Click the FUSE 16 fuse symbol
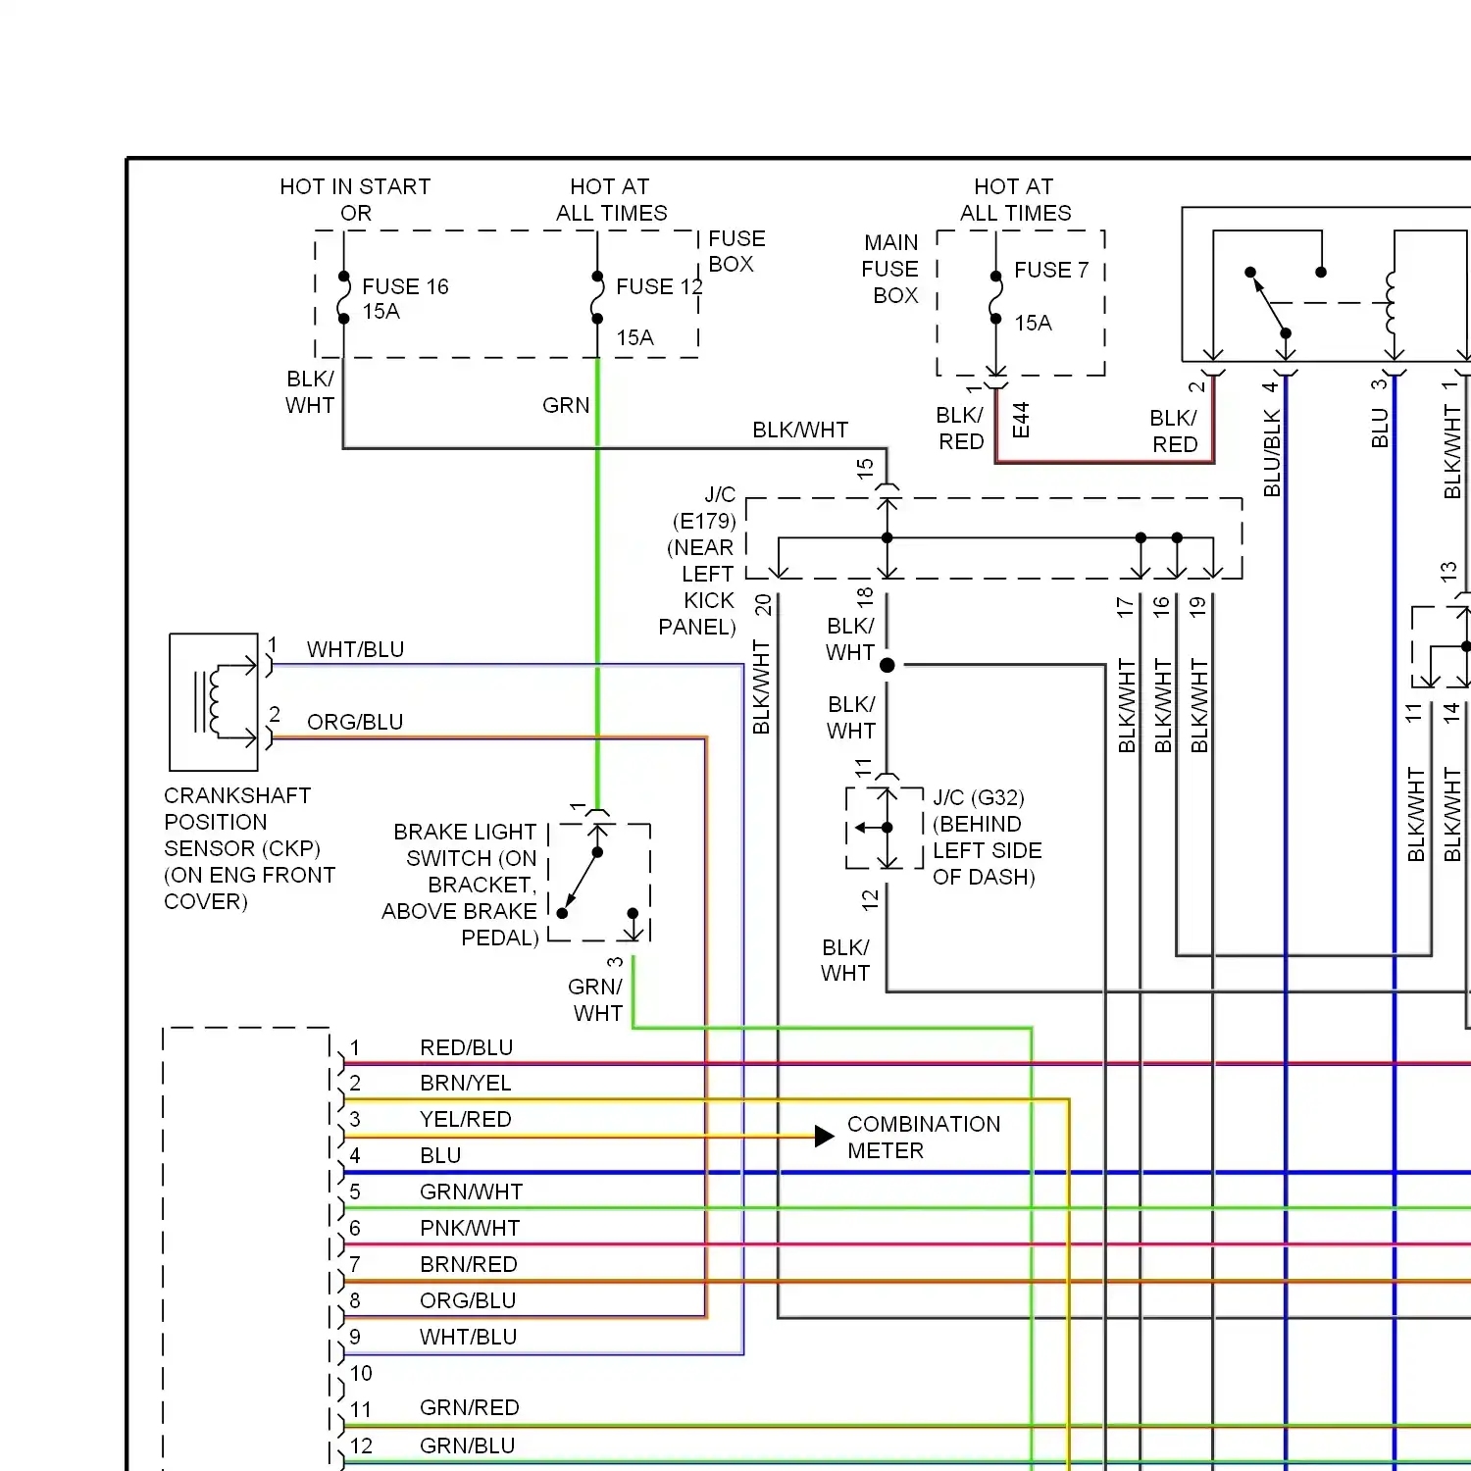 coord(343,297)
